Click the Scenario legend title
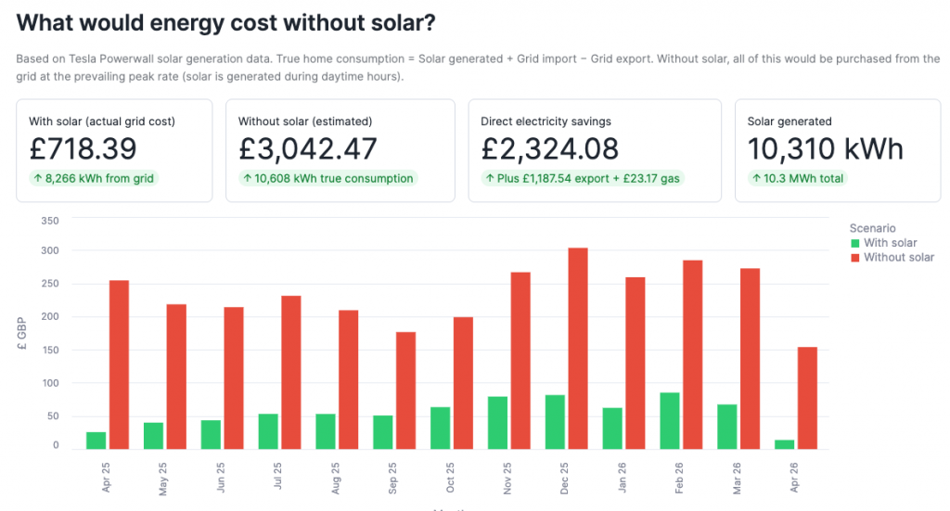Viewport: 950px width, 511px height. [872, 228]
